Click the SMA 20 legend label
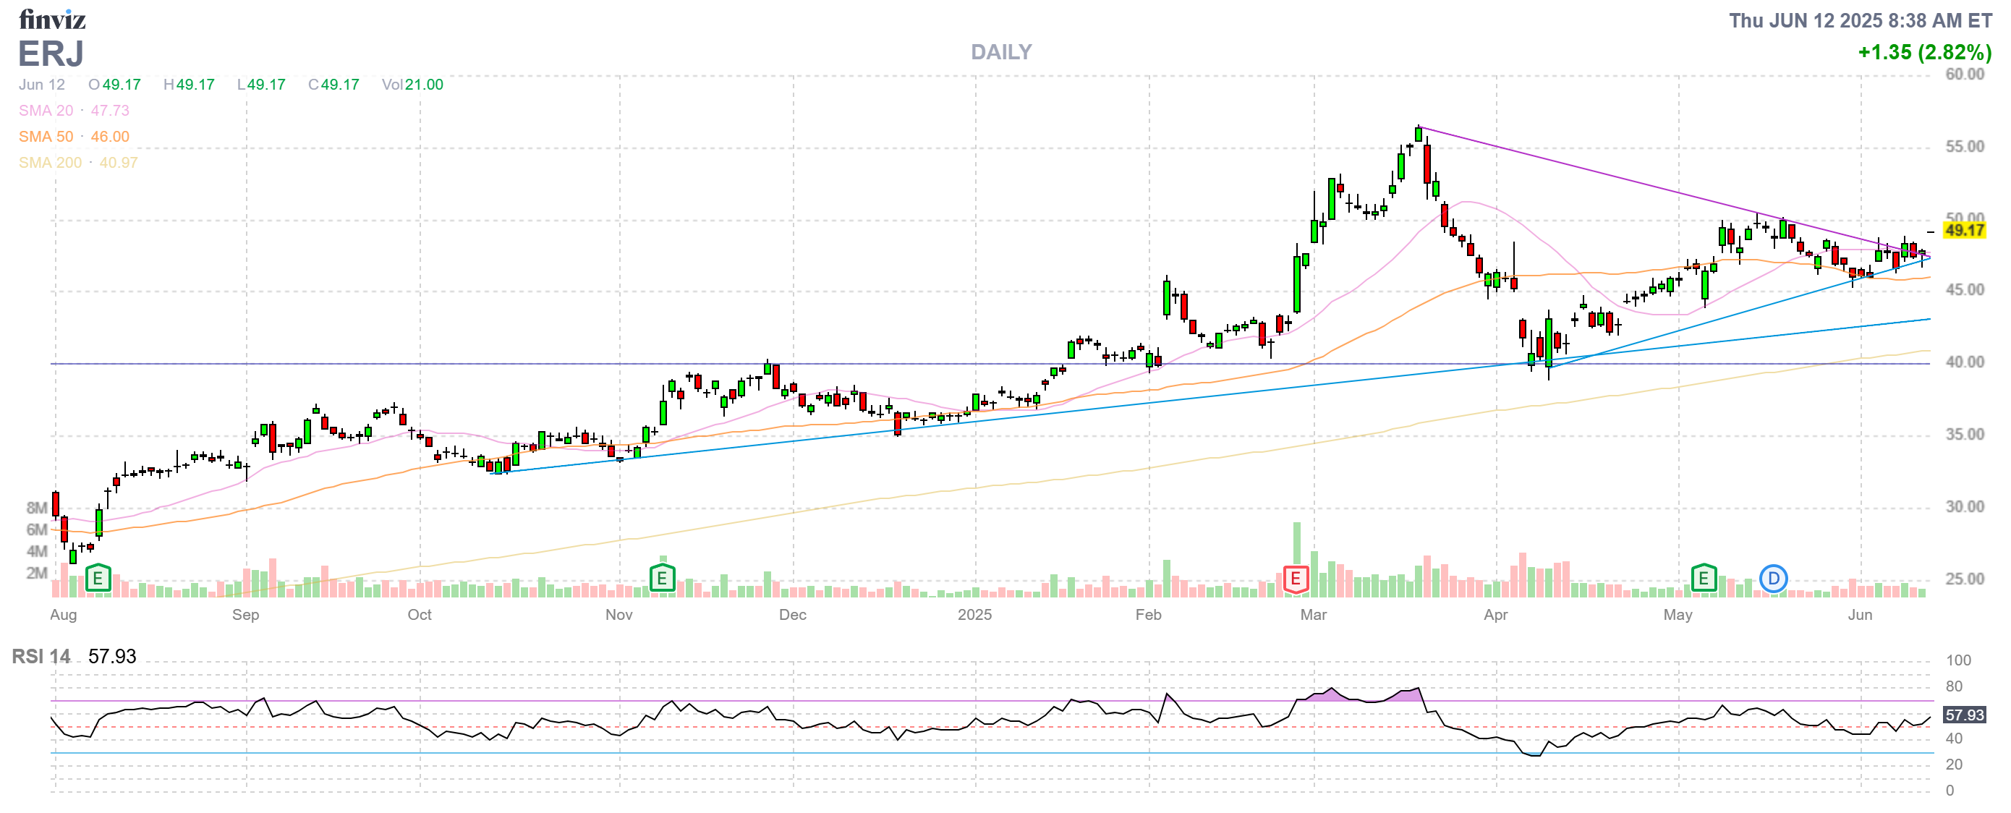2011x813 pixels. [46, 111]
